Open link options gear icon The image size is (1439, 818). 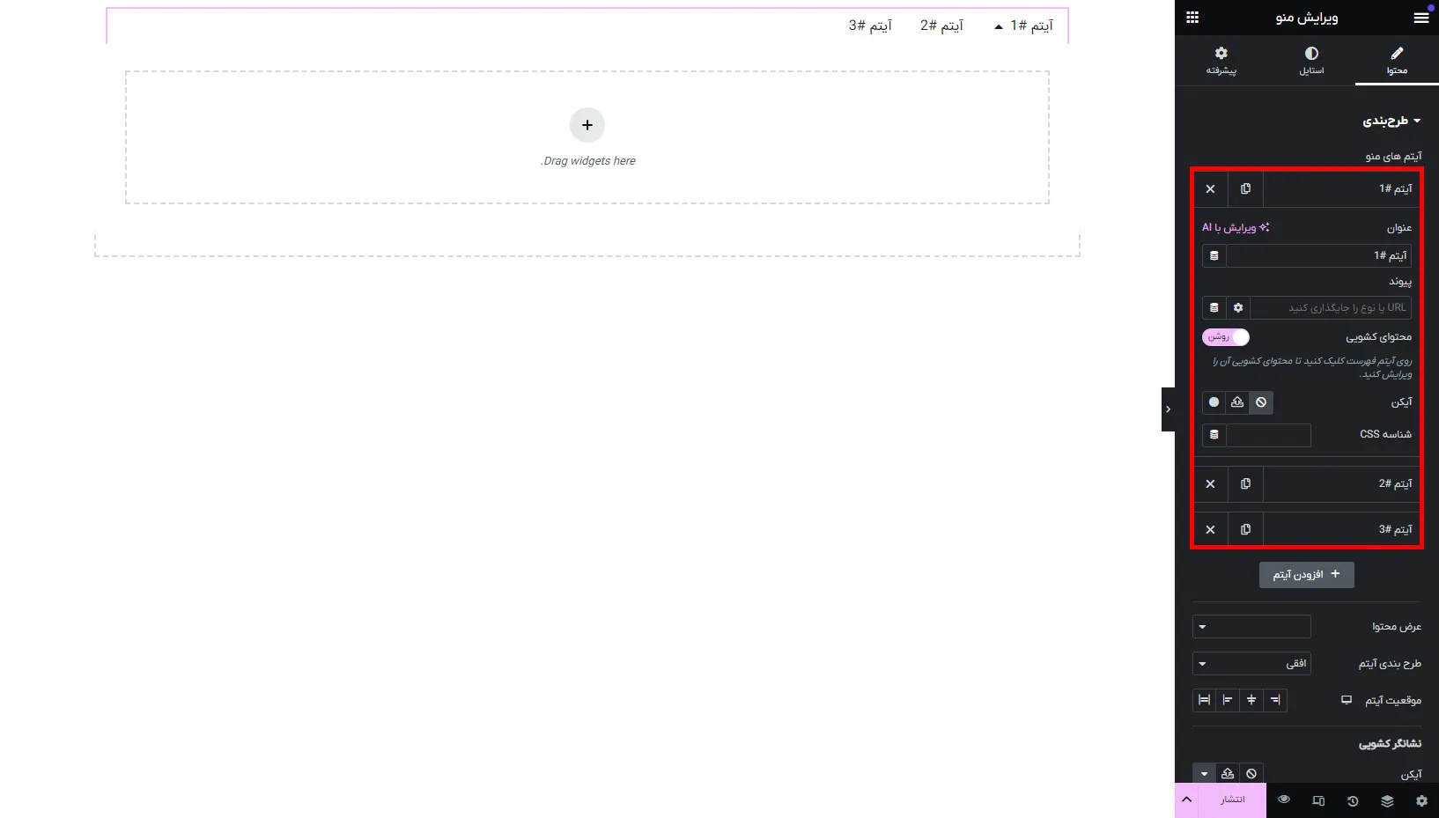pos(1238,307)
